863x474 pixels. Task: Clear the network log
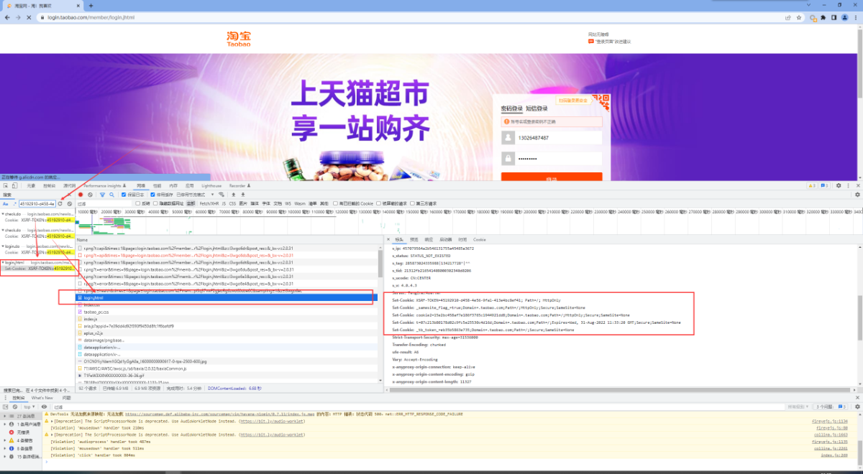[90, 195]
